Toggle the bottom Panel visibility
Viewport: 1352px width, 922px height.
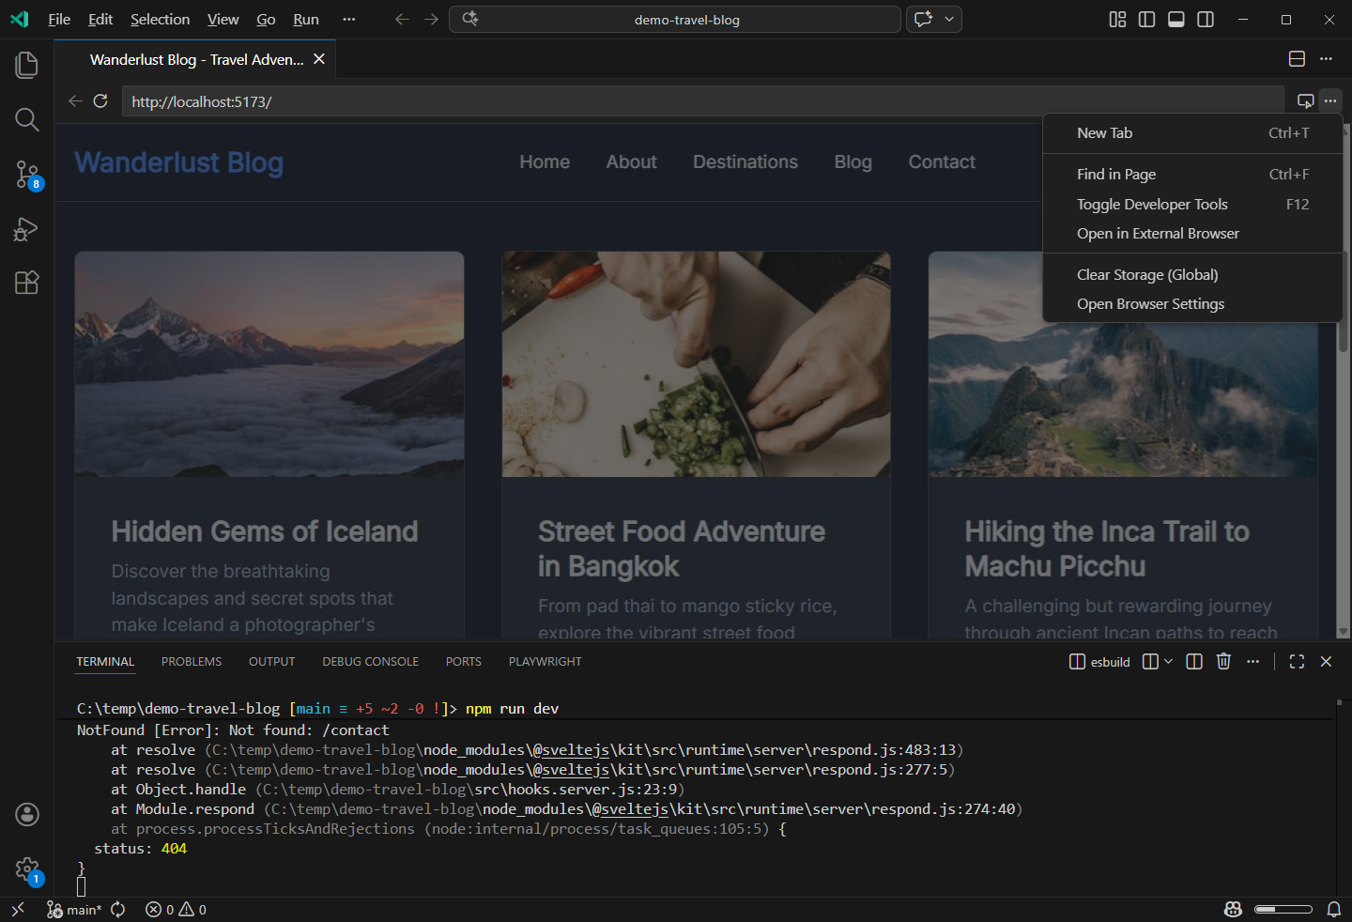point(1175,19)
